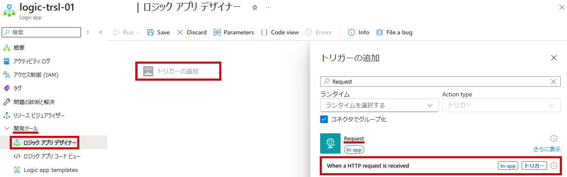Click the up-down sort arrows beside the search box
The height and width of the screenshot is (177, 567).
click(x=88, y=32)
